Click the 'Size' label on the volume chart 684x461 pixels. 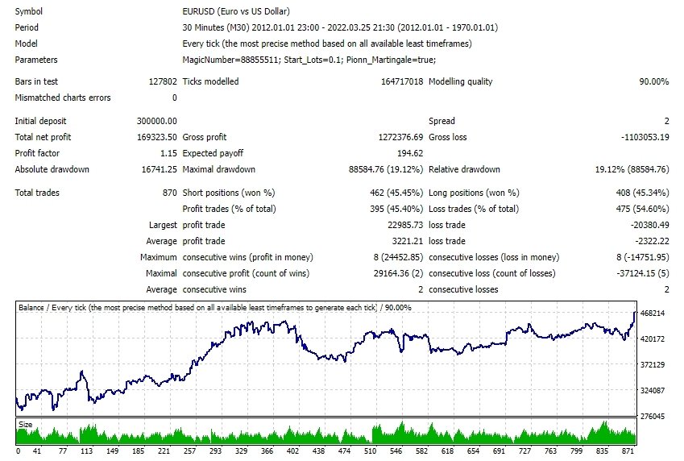point(25,425)
